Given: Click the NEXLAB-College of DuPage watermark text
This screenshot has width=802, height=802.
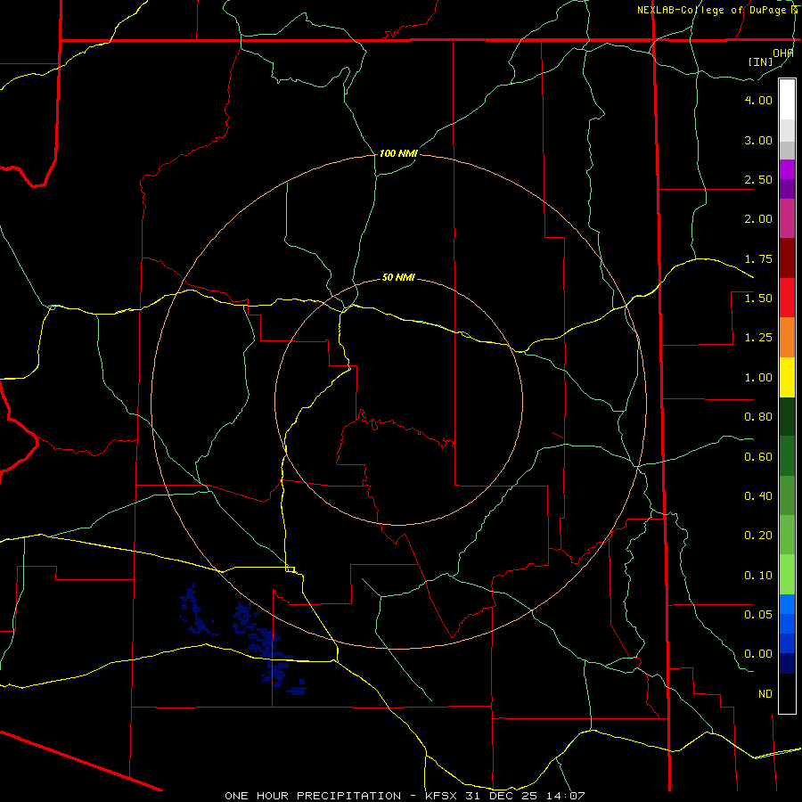Looking at the screenshot, I should 717,10.
